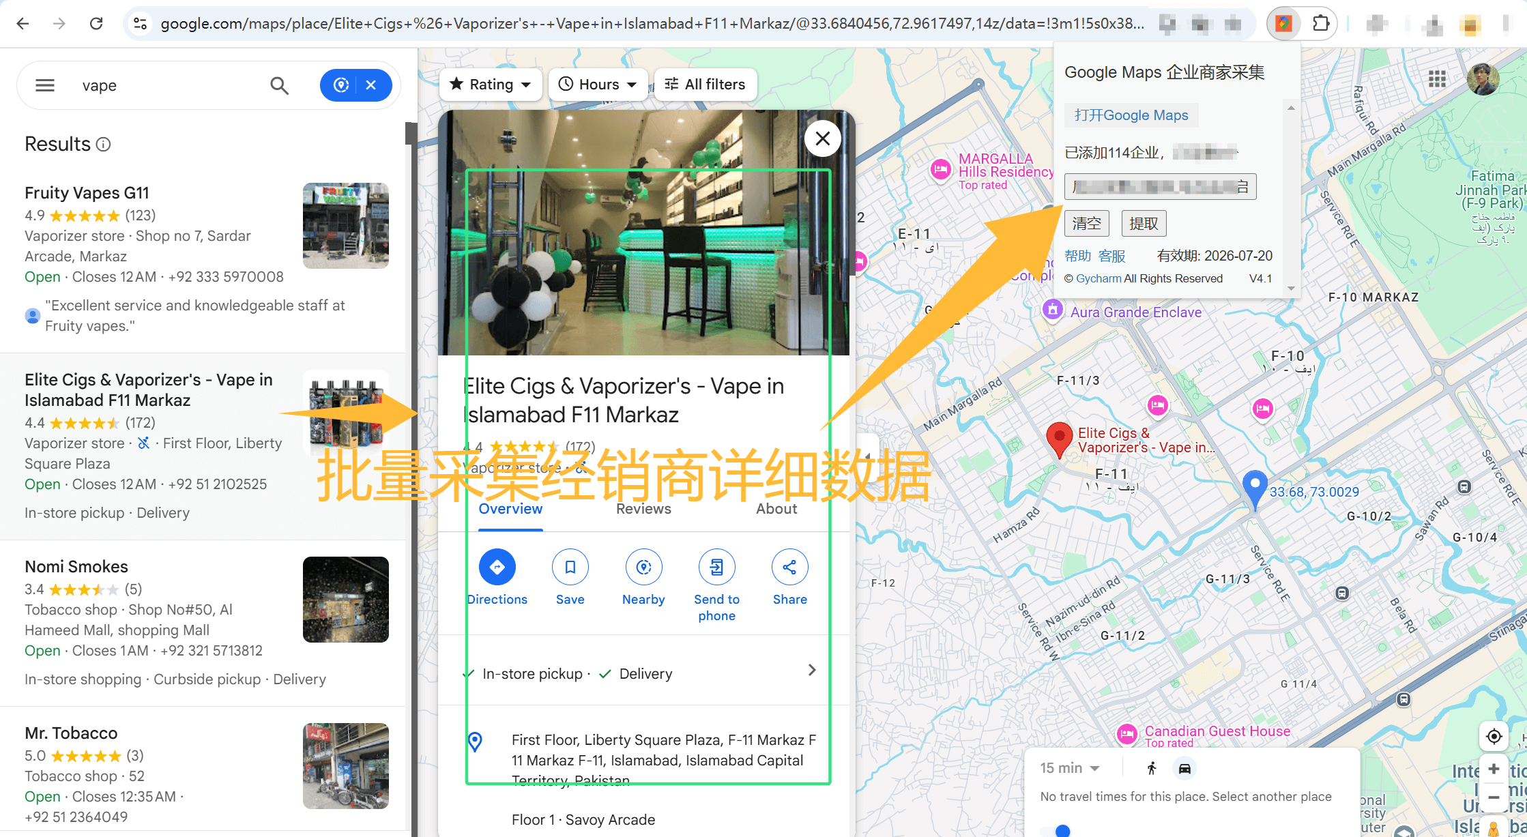The image size is (1527, 837).
Task: Share the place via Share icon
Action: [x=790, y=567]
